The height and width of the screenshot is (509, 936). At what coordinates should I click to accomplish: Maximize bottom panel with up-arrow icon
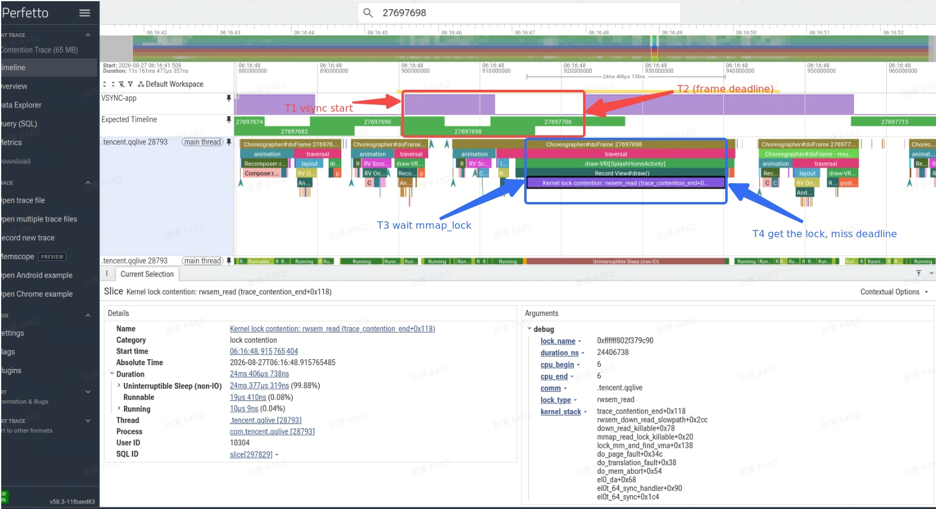click(918, 274)
